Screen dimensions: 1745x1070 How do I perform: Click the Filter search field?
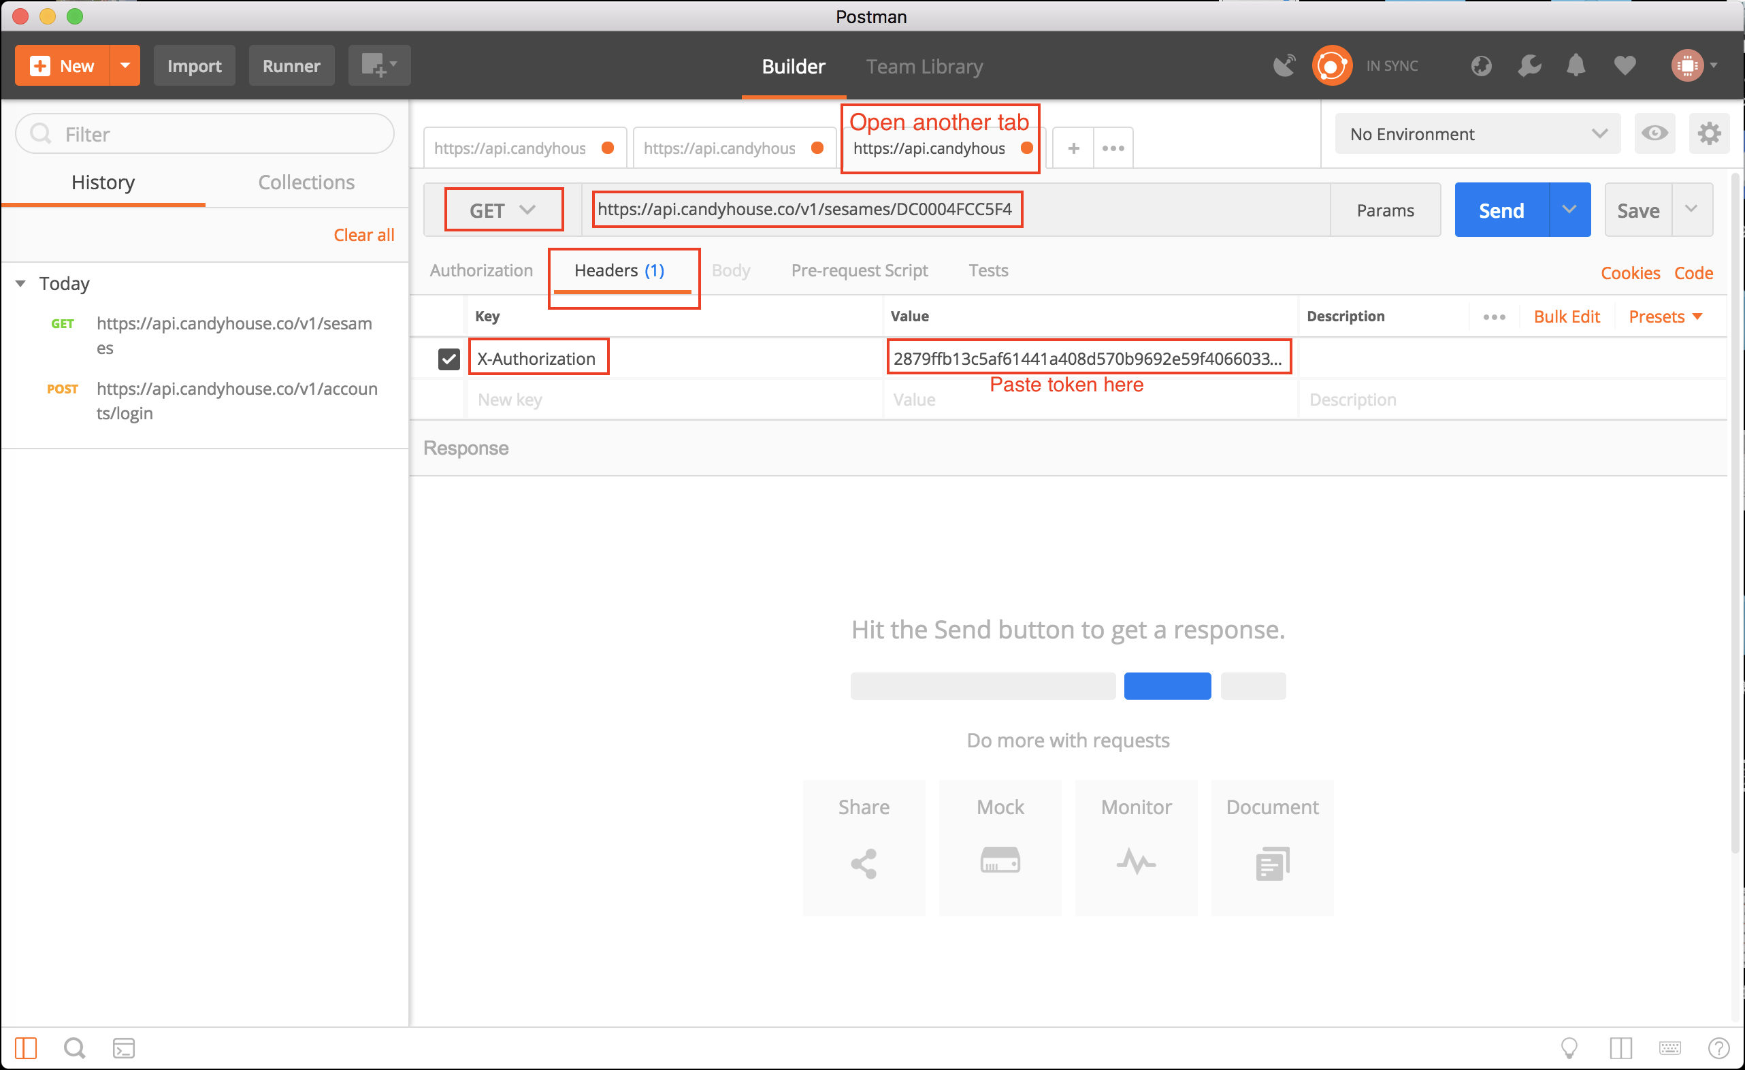205,134
